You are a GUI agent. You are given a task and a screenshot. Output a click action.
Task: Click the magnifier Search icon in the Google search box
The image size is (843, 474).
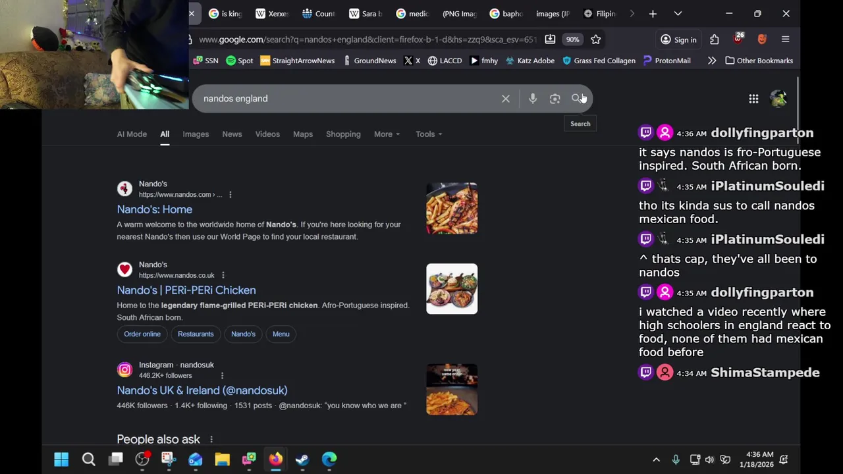tap(576, 99)
